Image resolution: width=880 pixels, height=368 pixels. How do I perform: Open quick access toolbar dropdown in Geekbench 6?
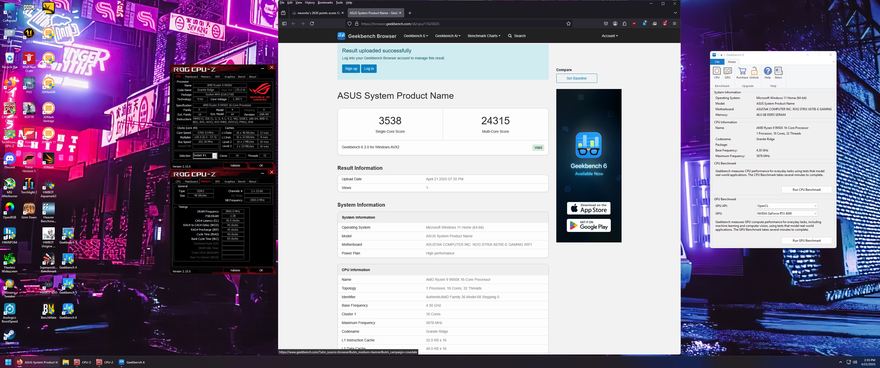[x=722, y=55]
